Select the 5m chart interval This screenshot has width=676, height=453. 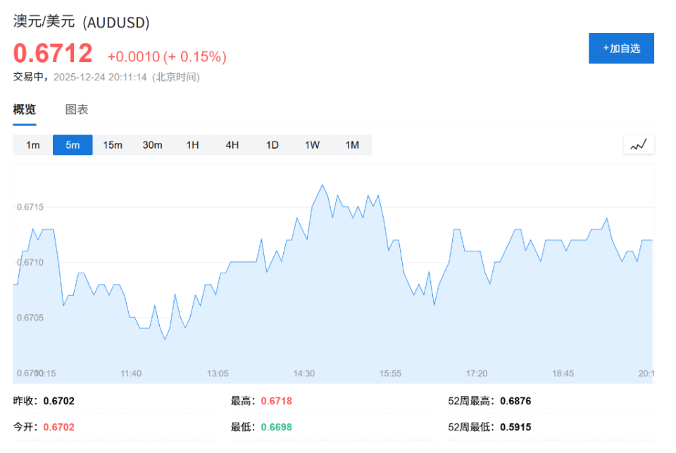(x=73, y=145)
